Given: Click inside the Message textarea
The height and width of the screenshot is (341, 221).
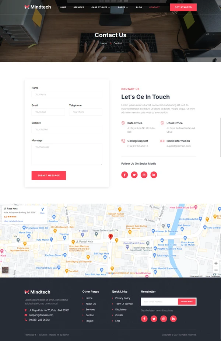Looking at the screenshot, I should pos(67,154).
